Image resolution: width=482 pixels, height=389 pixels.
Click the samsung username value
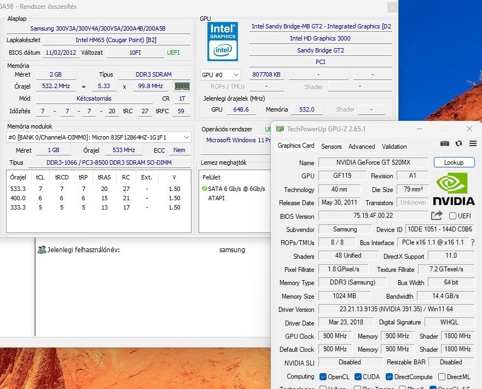tap(232, 249)
